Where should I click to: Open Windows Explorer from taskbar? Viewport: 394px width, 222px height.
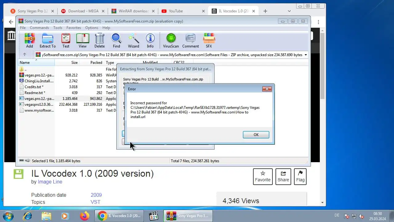pos(46,216)
